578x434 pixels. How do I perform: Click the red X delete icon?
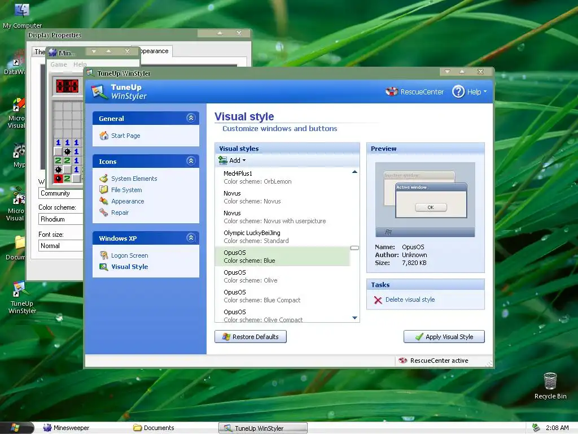point(378,300)
